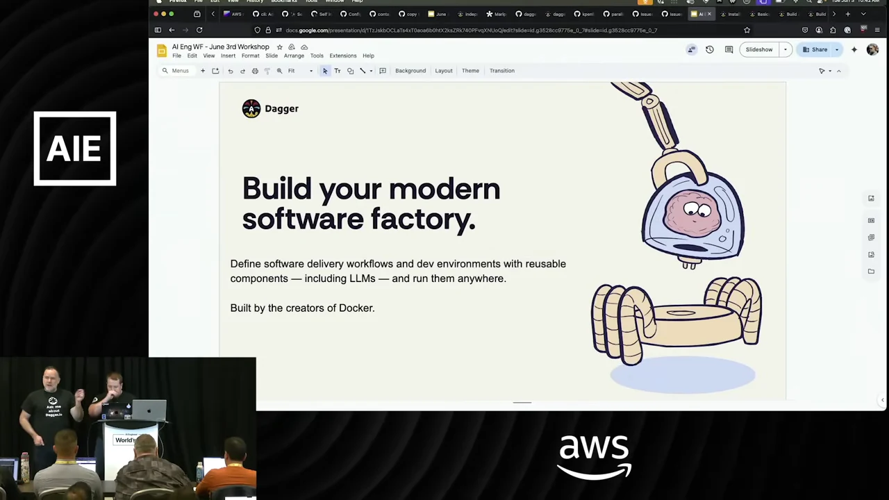Activate the paint format tool
This screenshot has width=889, height=500.
click(x=267, y=71)
